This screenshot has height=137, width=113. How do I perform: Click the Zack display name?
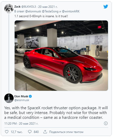[x=17, y=7]
